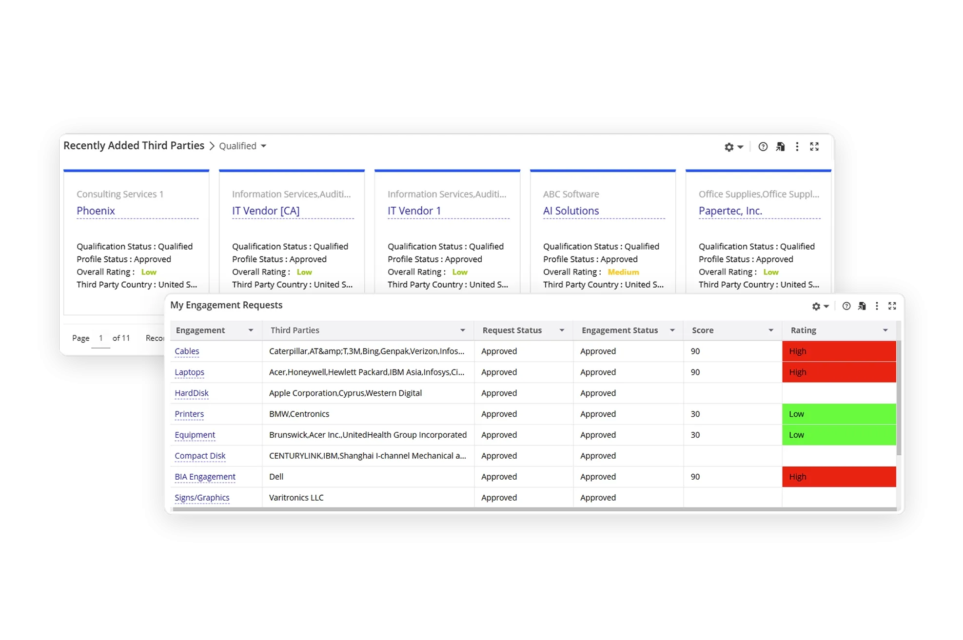Open Third Parties column filter dropdown
Screen dimensions: 963x640
tap(462, 330)
